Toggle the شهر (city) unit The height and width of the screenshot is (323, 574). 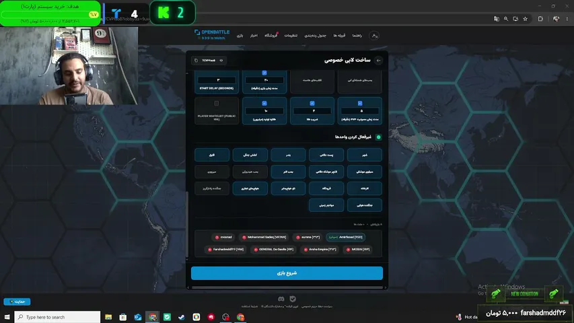365,155
